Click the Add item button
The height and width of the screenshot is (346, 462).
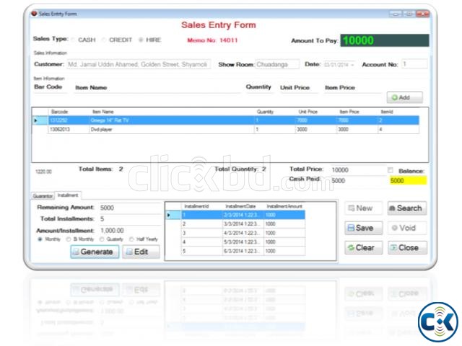404,97
